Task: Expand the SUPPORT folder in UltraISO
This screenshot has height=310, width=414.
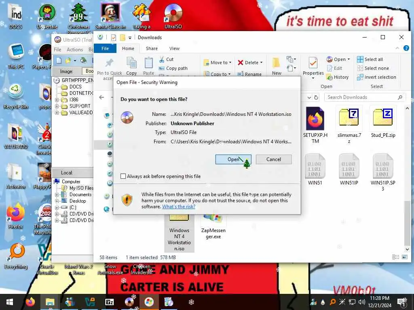Action: pyautogui.click(x=57, y=106)
